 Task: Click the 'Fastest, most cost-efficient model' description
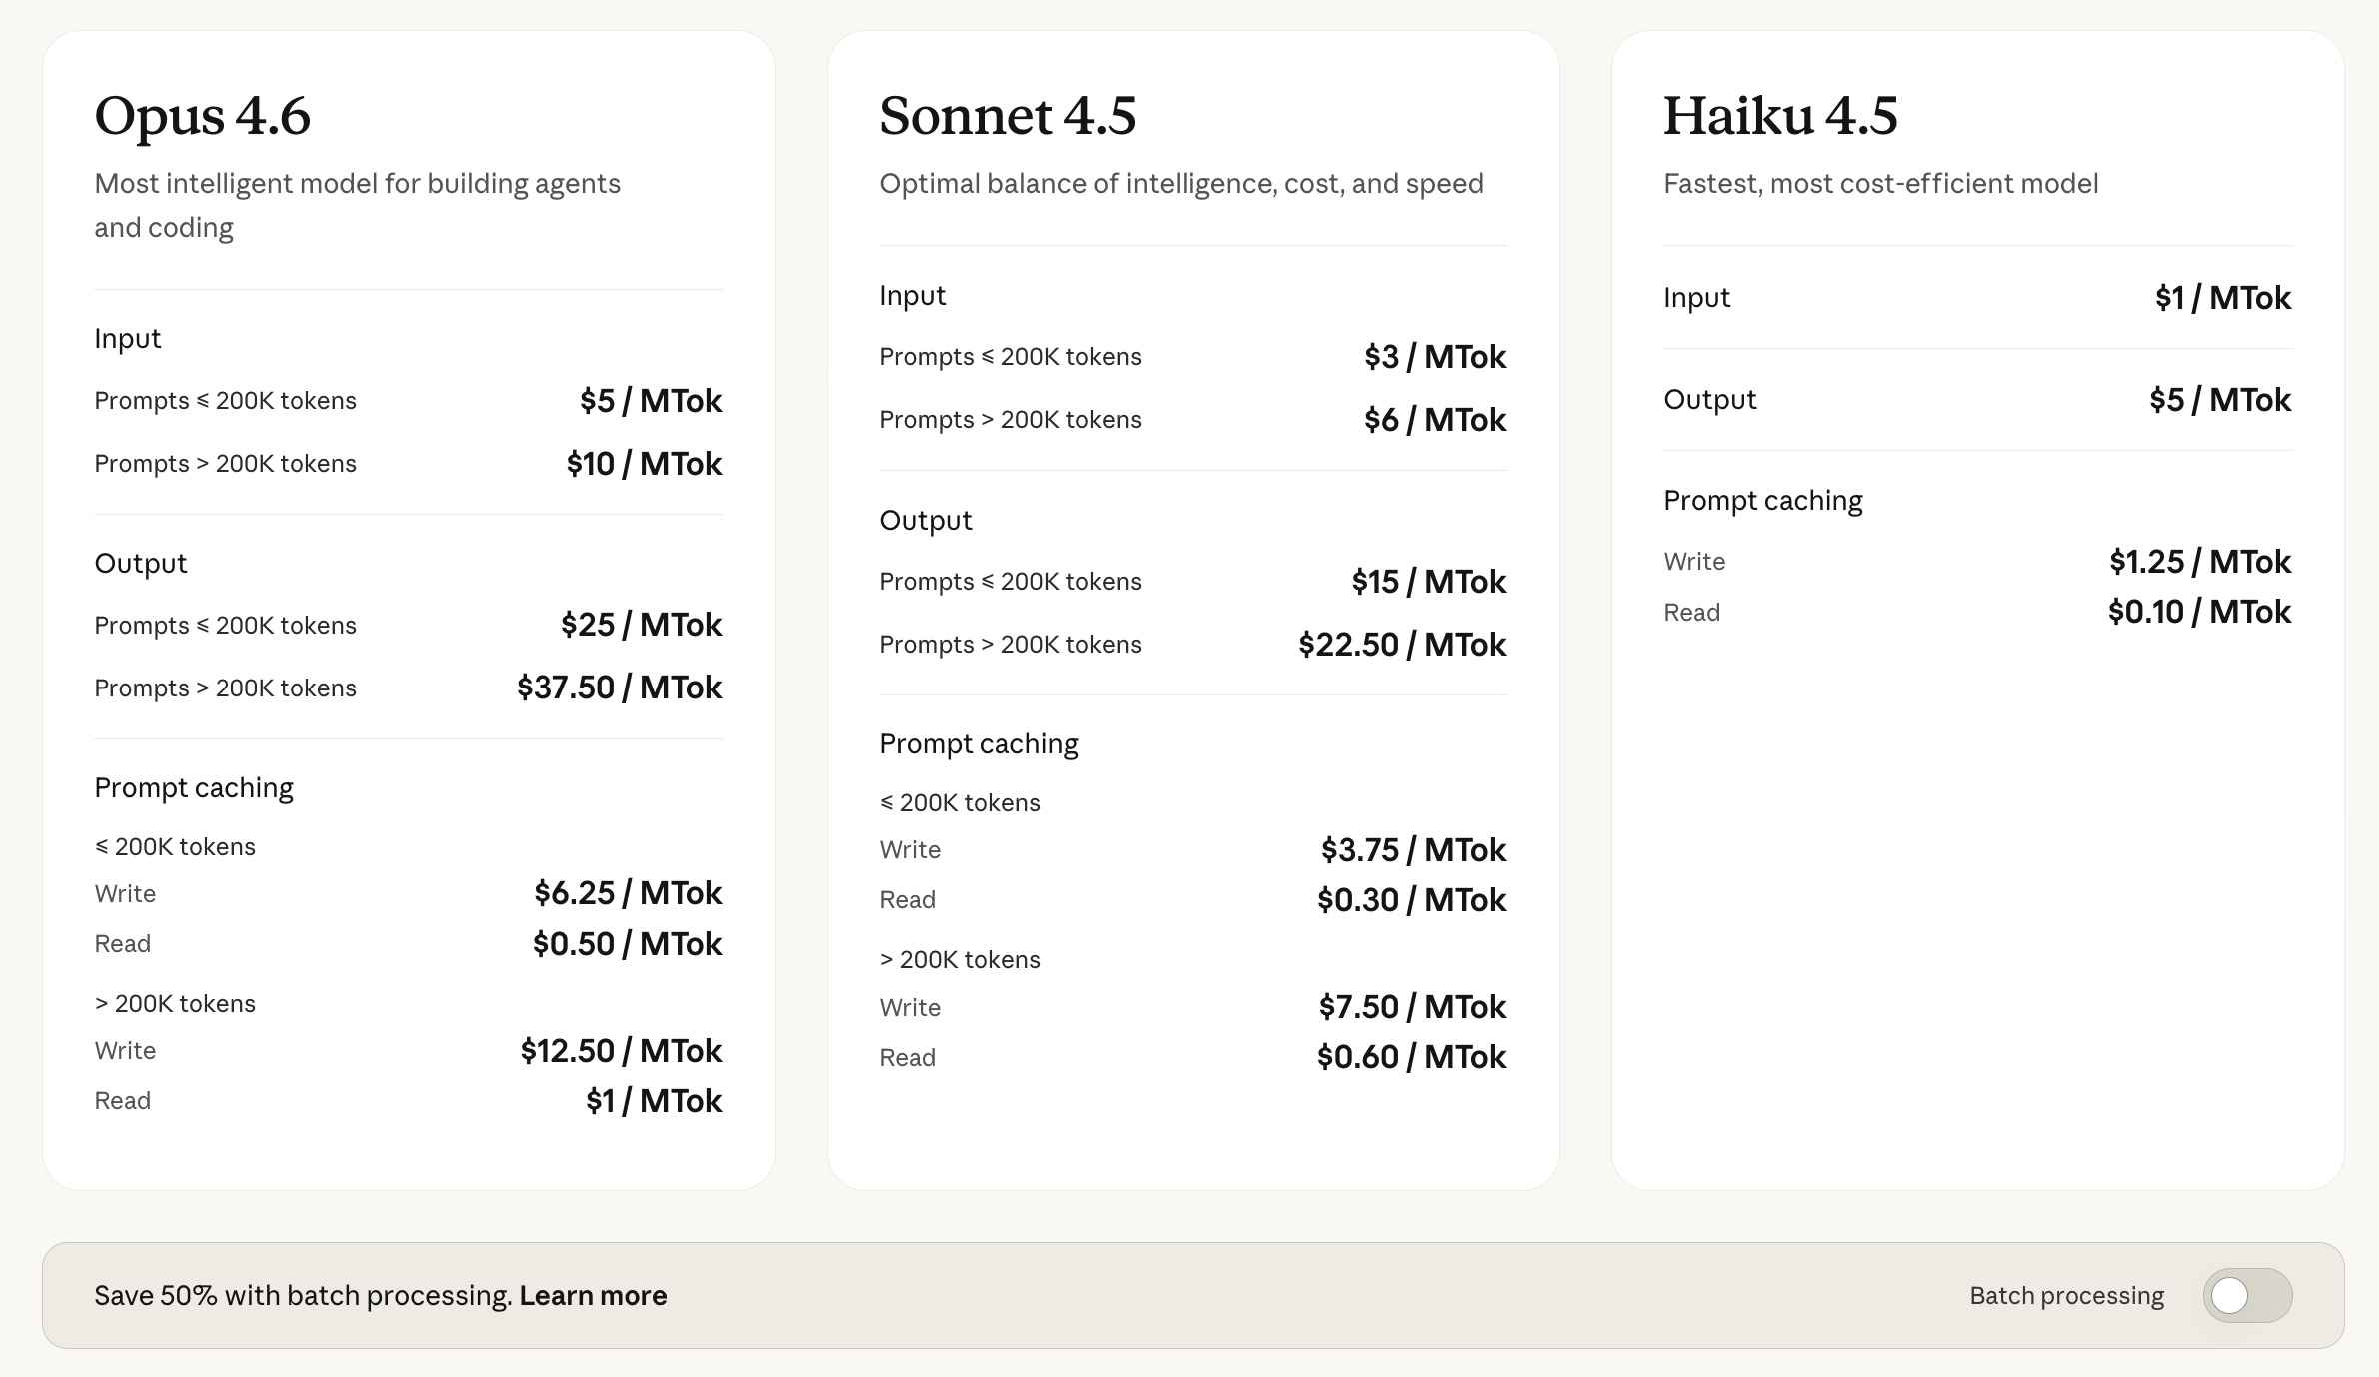click(x=1880, y=184)
